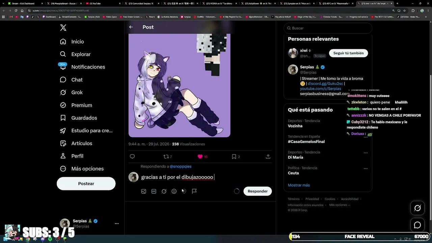The height and width of the screenshot is (243, 432).
Task: Open the floating chat button
Action: 417,225
